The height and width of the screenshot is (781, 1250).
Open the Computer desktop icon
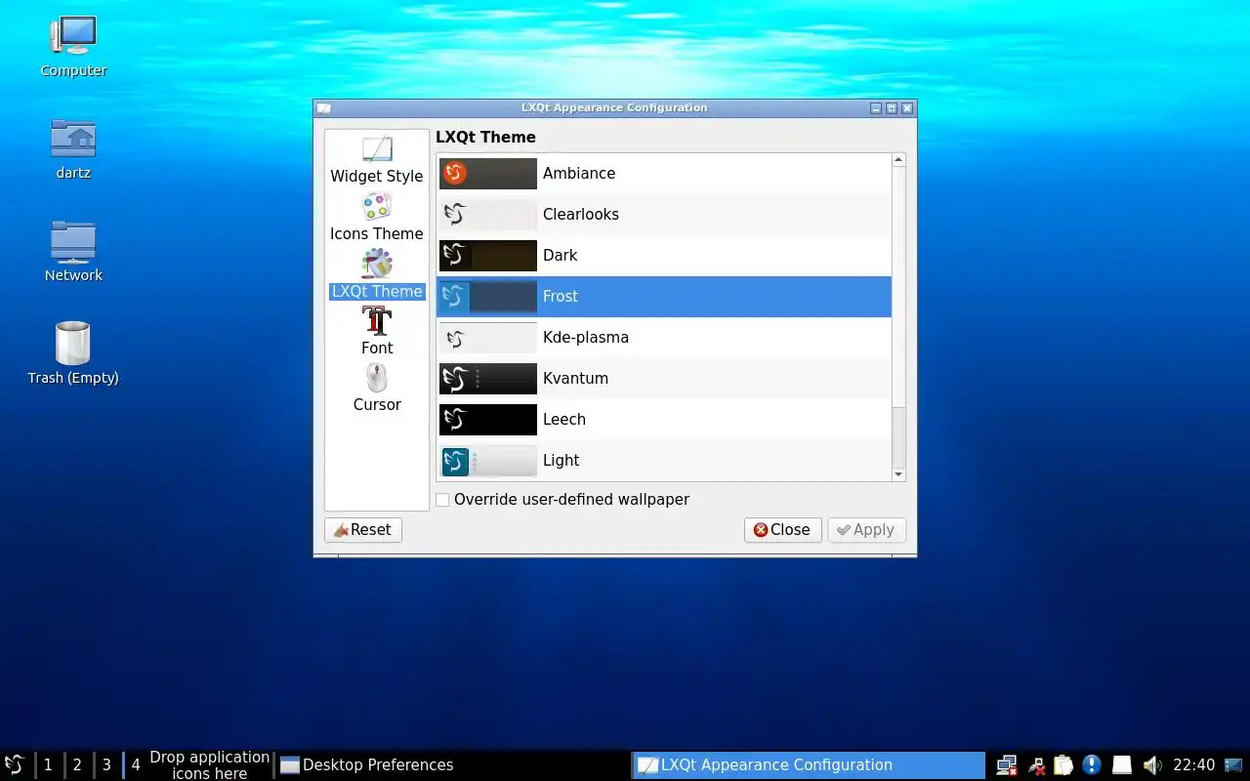(73, 46)
